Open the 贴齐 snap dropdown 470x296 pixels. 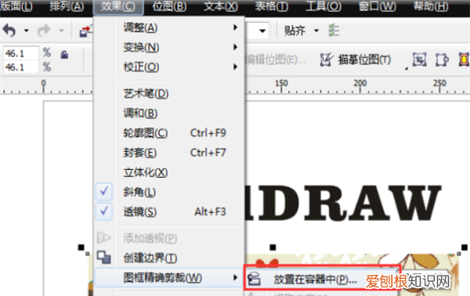(316, 31)
